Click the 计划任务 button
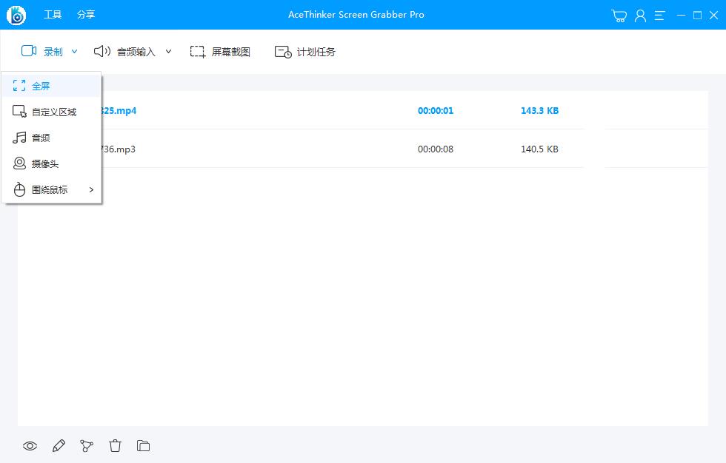 tap(305, 52)
